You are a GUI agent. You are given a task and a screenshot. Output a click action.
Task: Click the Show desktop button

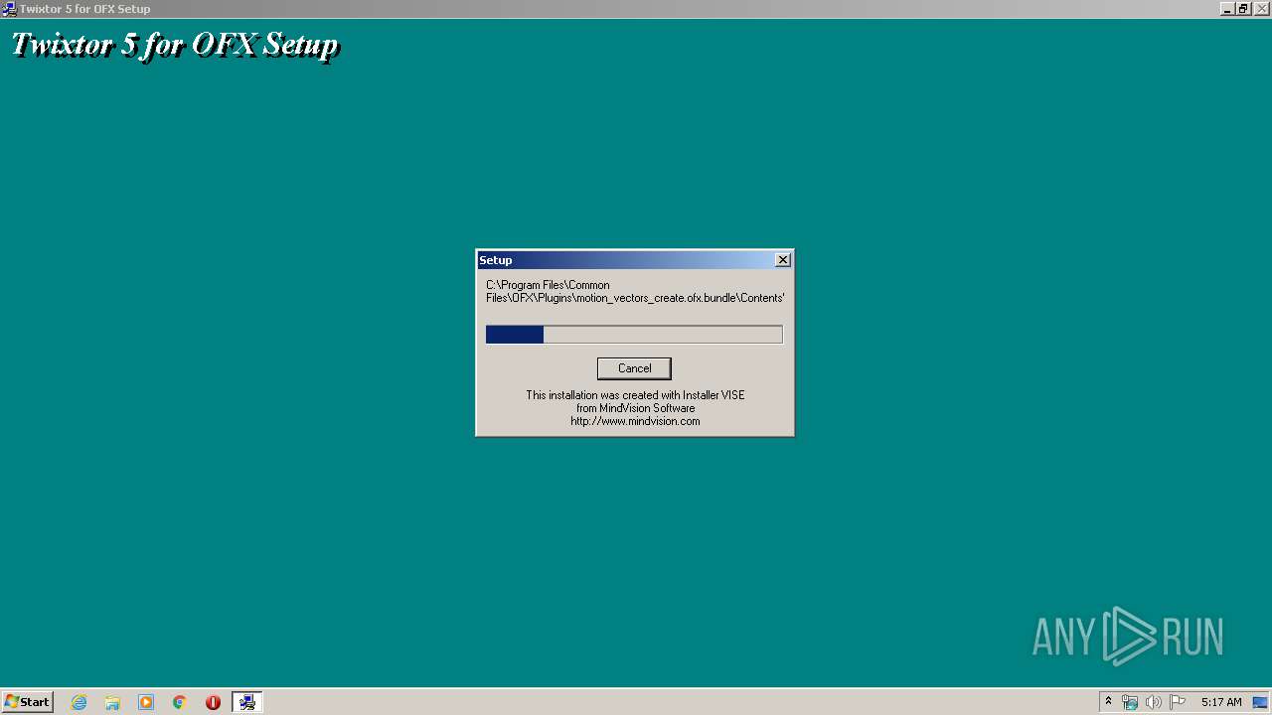[x=1260, y=702]
